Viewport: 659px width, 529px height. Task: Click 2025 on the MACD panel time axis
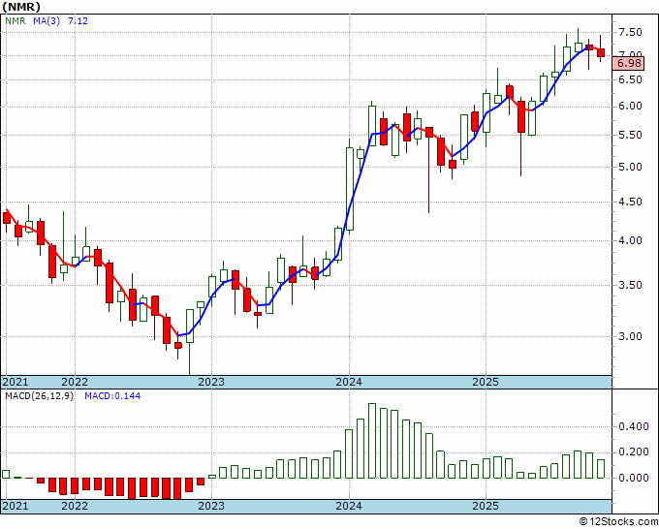pos(486,506)
